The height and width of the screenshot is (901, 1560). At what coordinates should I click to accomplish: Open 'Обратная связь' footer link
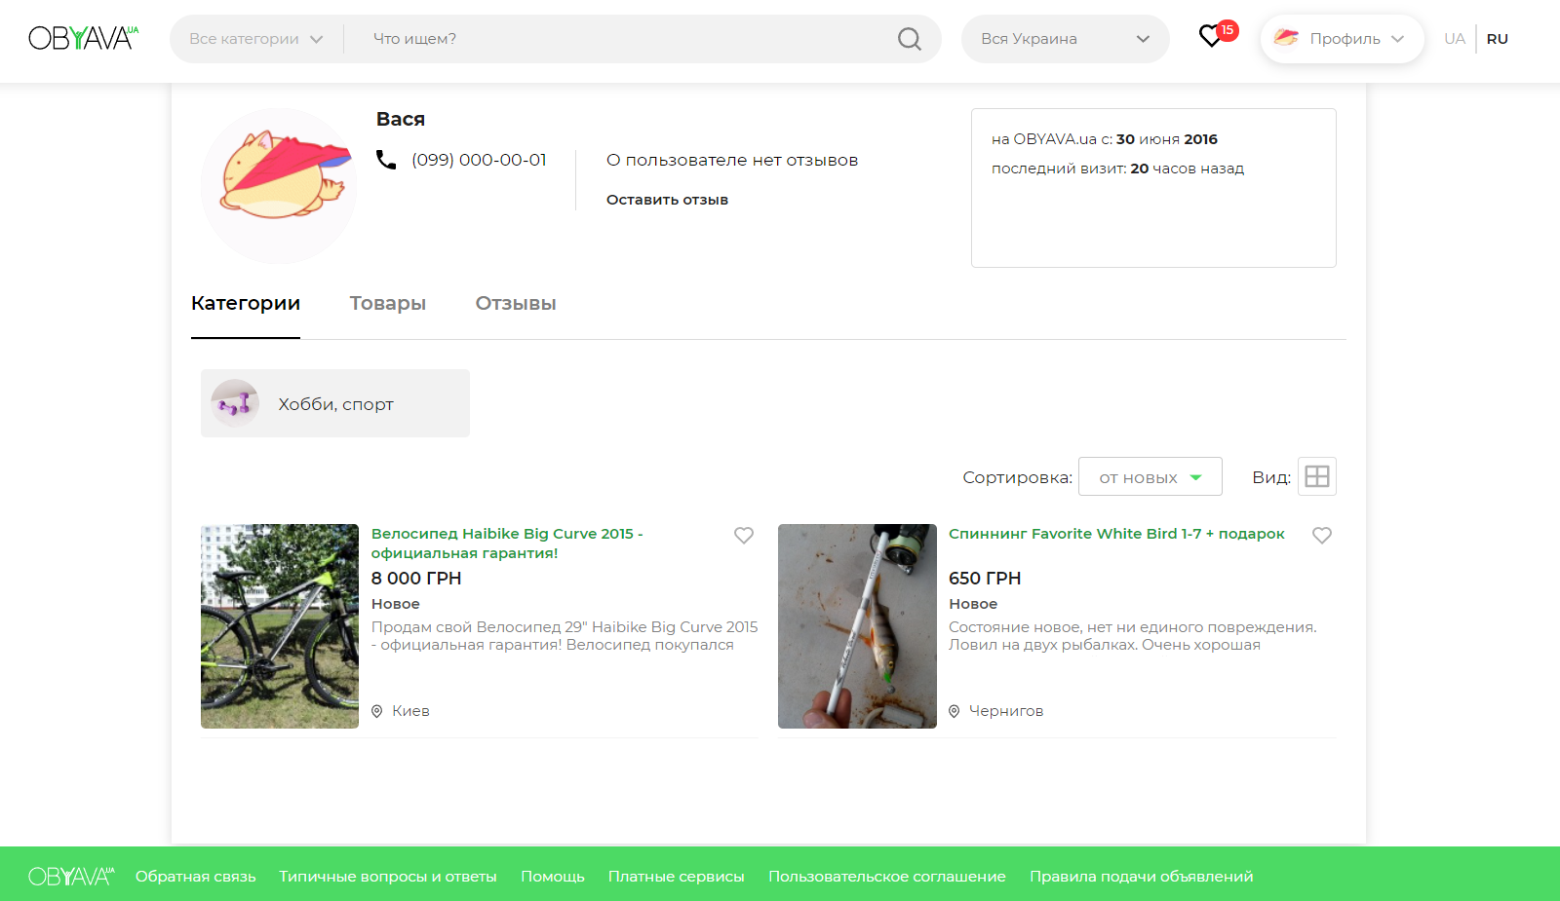point(195,877)
